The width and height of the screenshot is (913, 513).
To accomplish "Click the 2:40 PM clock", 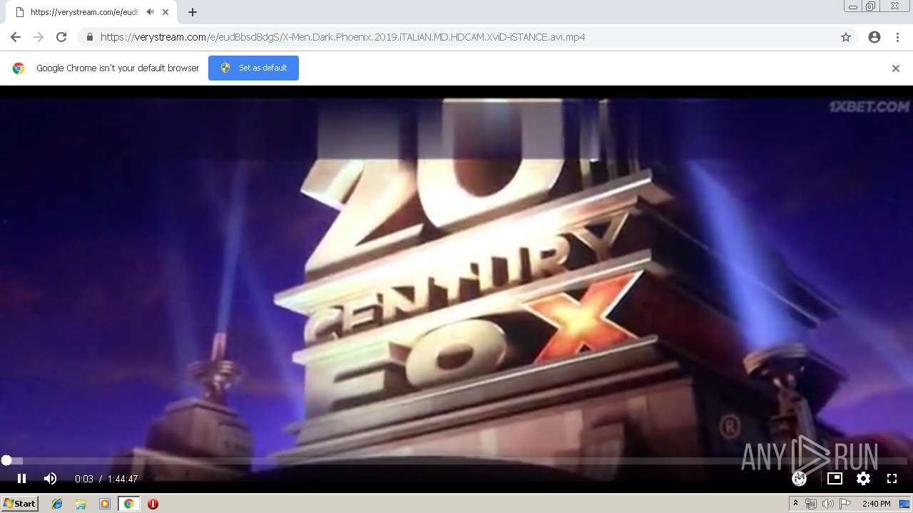I will click(x=877, y=504).
